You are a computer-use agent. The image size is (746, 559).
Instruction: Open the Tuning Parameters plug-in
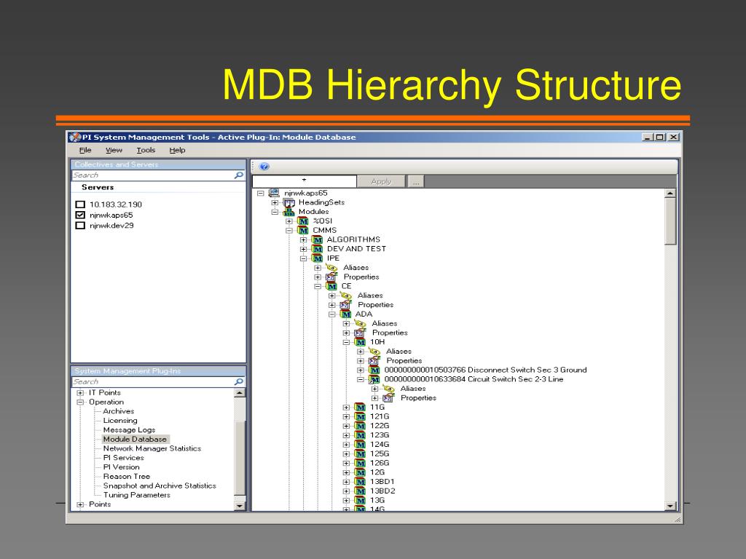click(x=136, y=495)
